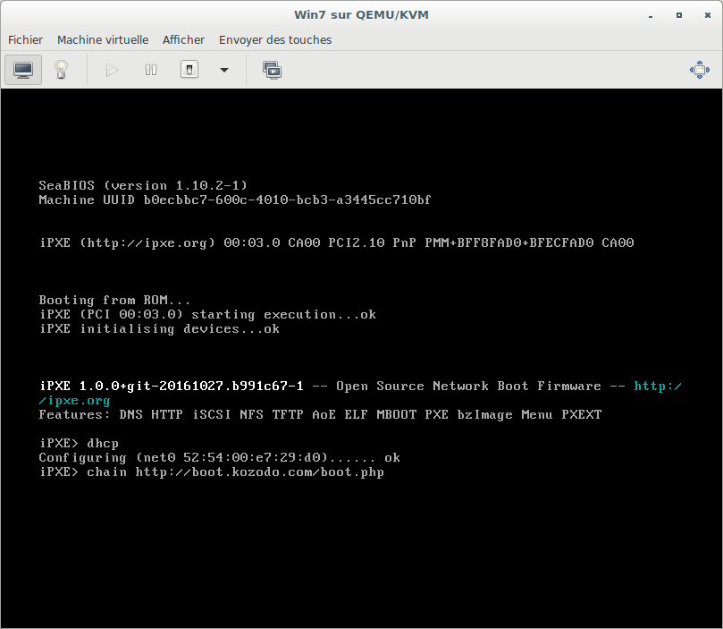Close the Win7 sur QEMU/KVM window
The height and width of the screenshot is (629, 723).
(x=705, y=14)
